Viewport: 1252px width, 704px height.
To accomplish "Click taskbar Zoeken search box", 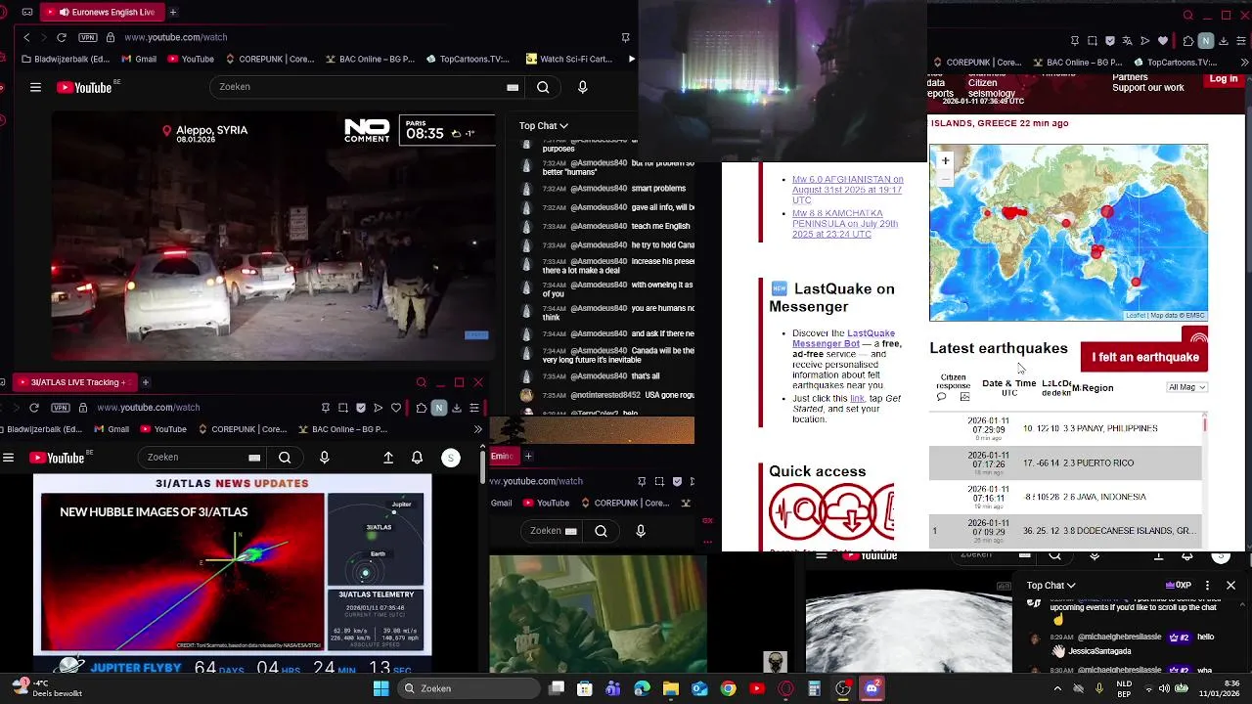I will coord(467,688).
